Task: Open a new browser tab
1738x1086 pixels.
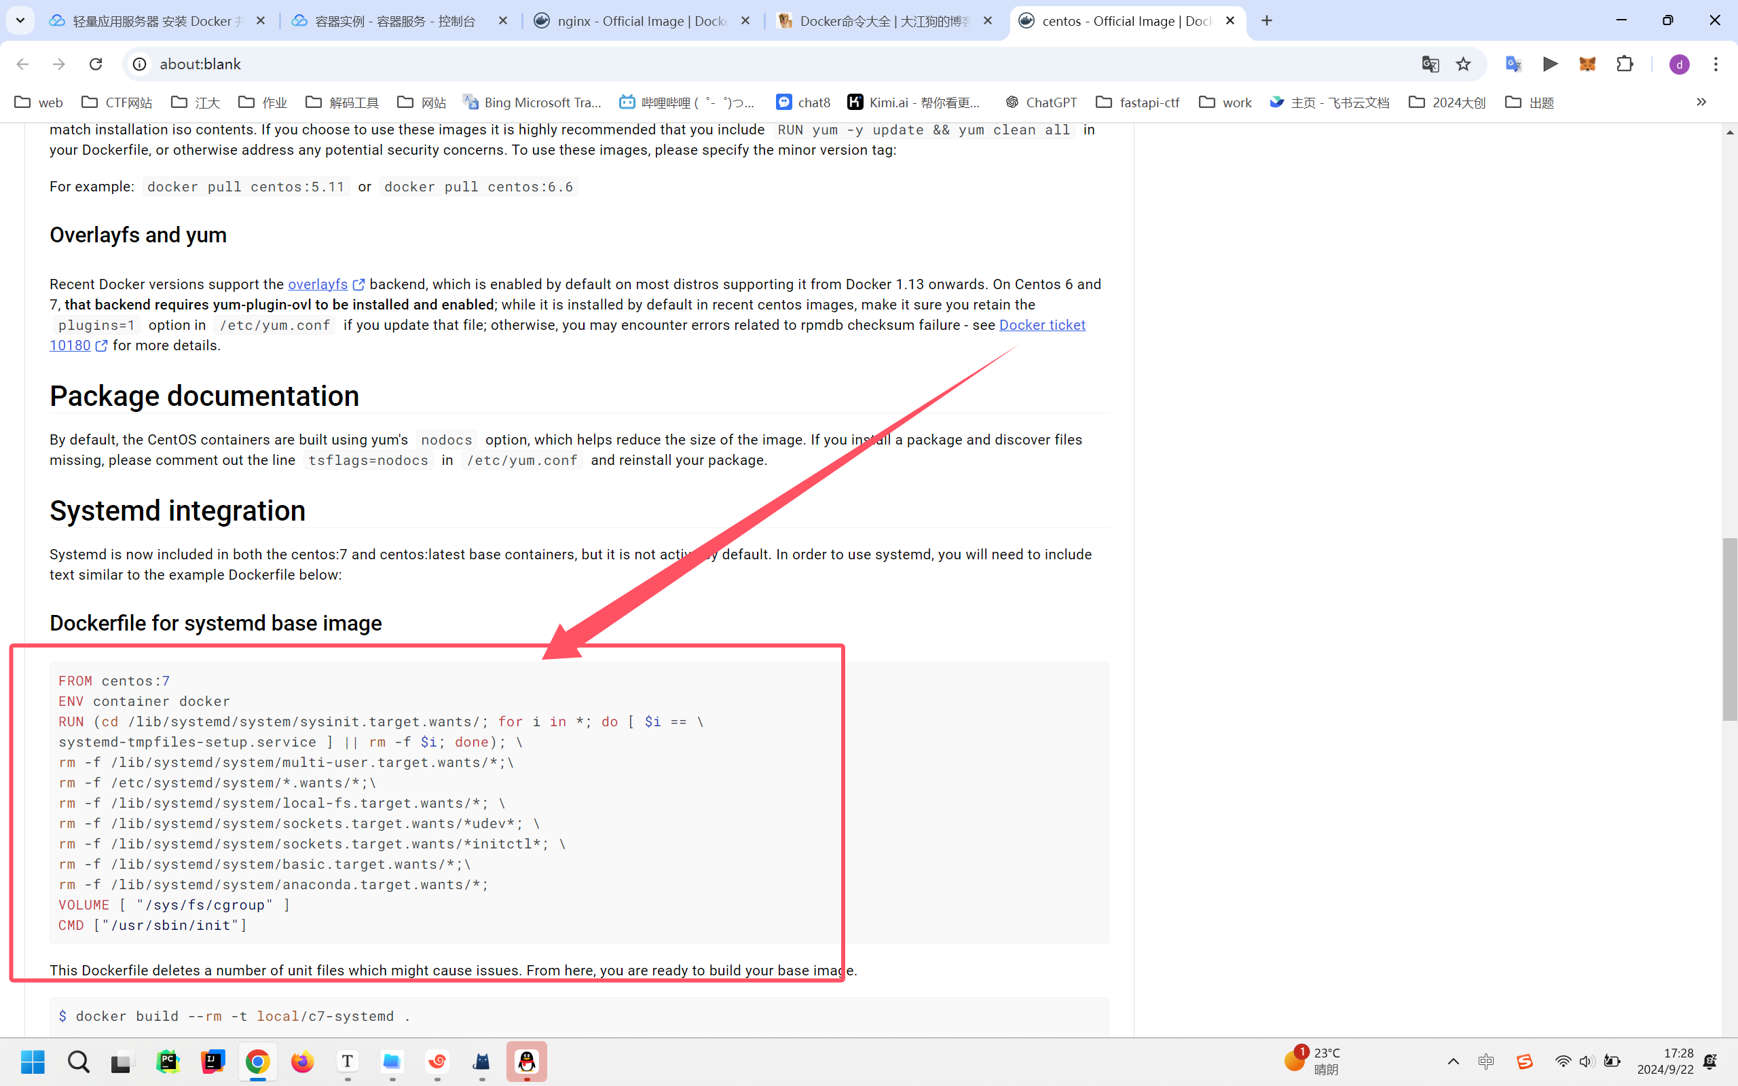Action: pyautogui.click(x=1267, y=21)
